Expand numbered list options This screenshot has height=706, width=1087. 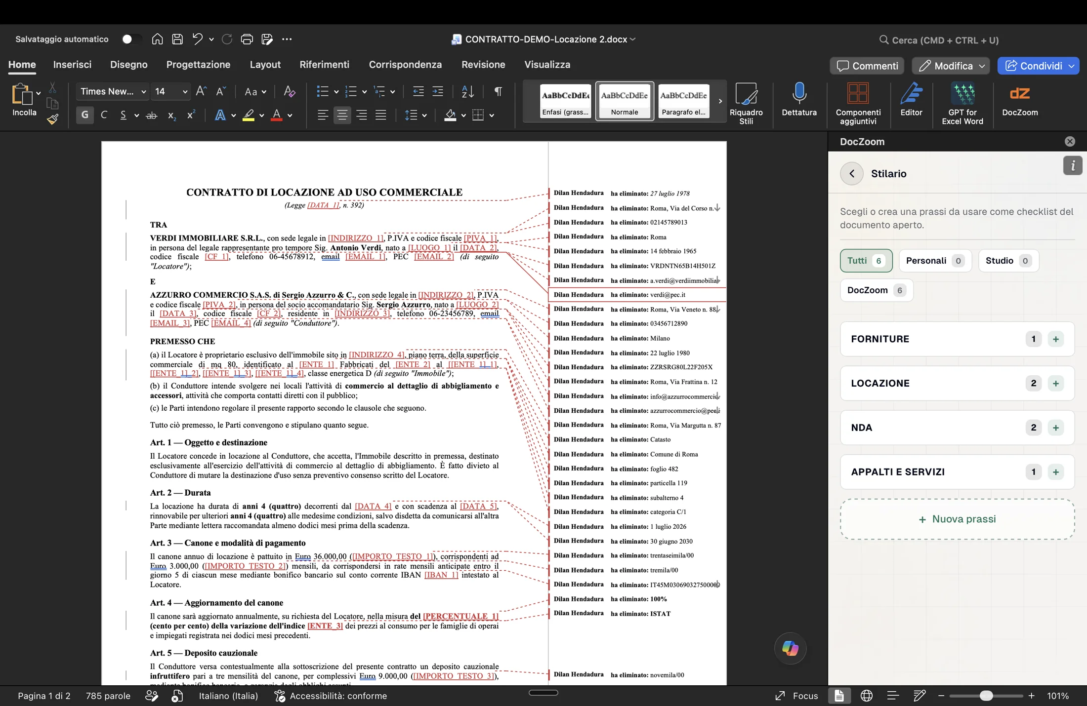point(364,92)
